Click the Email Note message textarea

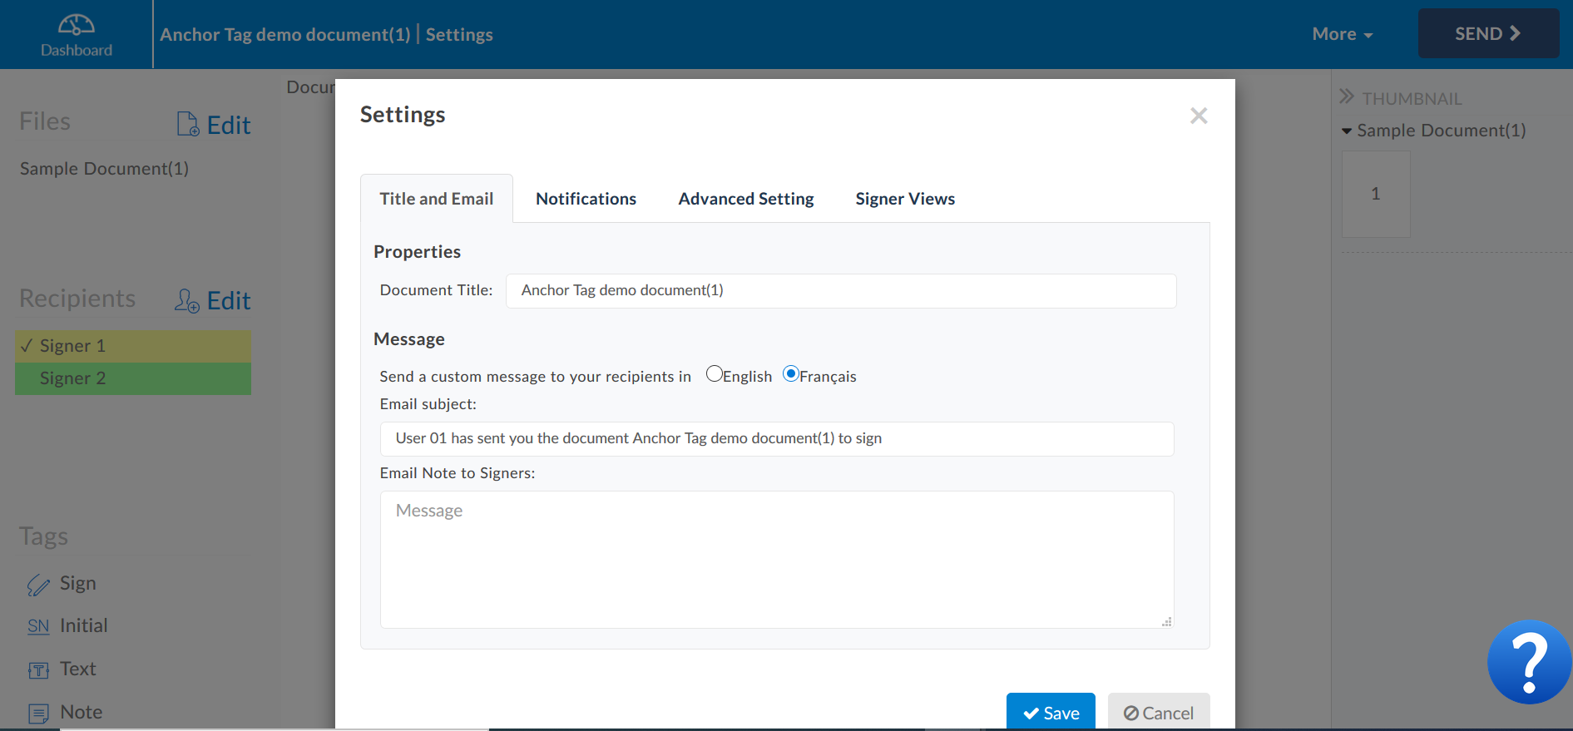(777, 560)
